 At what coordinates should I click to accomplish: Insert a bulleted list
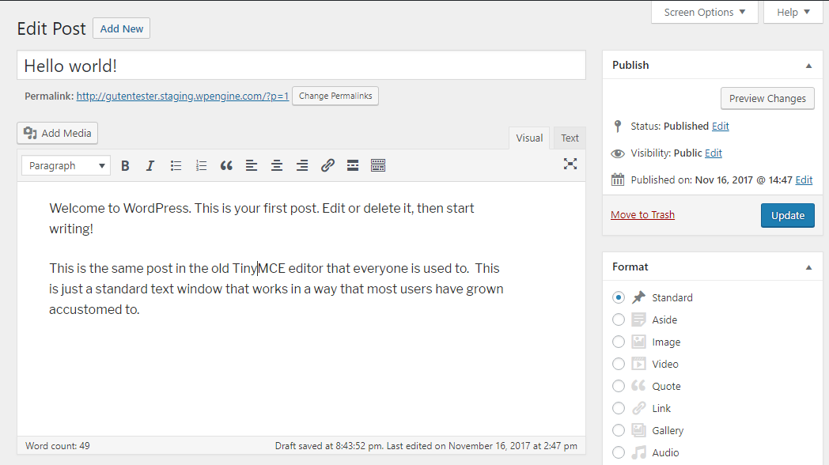pyautogui.click(x=176, y=164)
